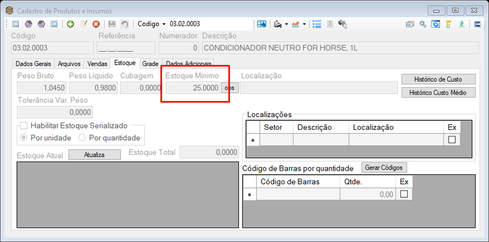Screen dimensions: 489x242
Task: Click the chart icon in toolbar
Action: coord(295,24)
